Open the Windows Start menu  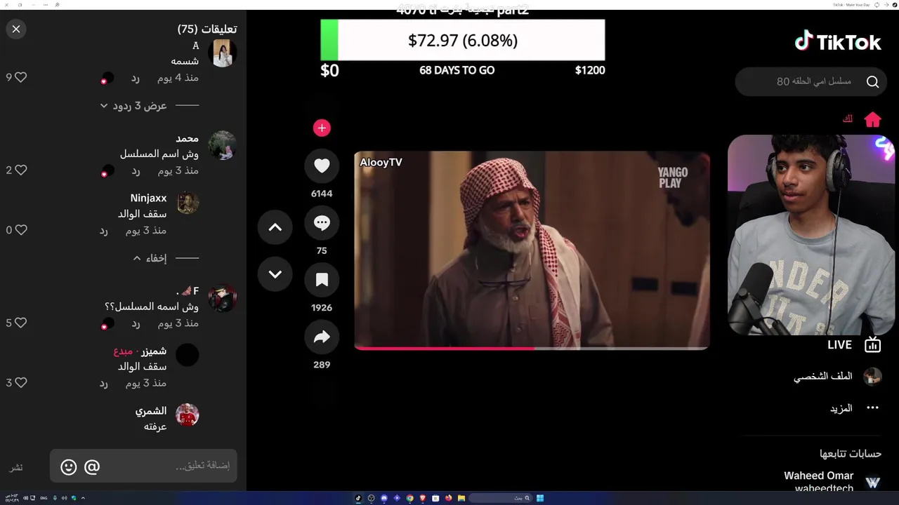pyautogui.click(x=540, y=498)
